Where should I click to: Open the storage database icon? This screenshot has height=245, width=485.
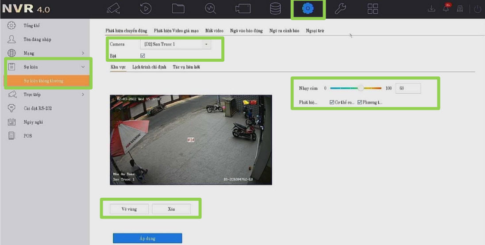click(275, 9)
